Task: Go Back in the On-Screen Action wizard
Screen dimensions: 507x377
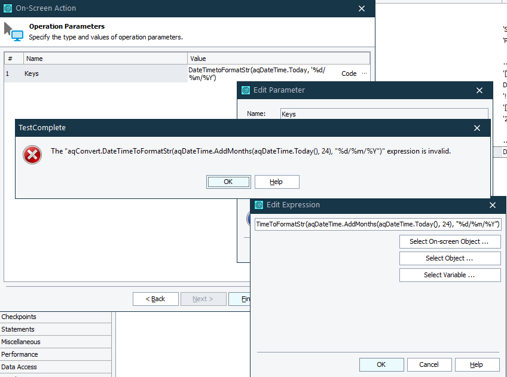Action: 155,299
